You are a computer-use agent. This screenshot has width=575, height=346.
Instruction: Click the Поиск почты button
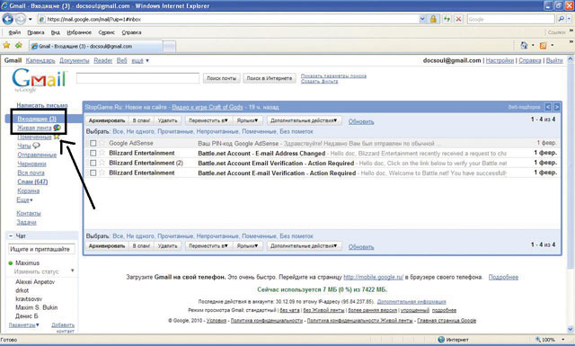point(222,78)
